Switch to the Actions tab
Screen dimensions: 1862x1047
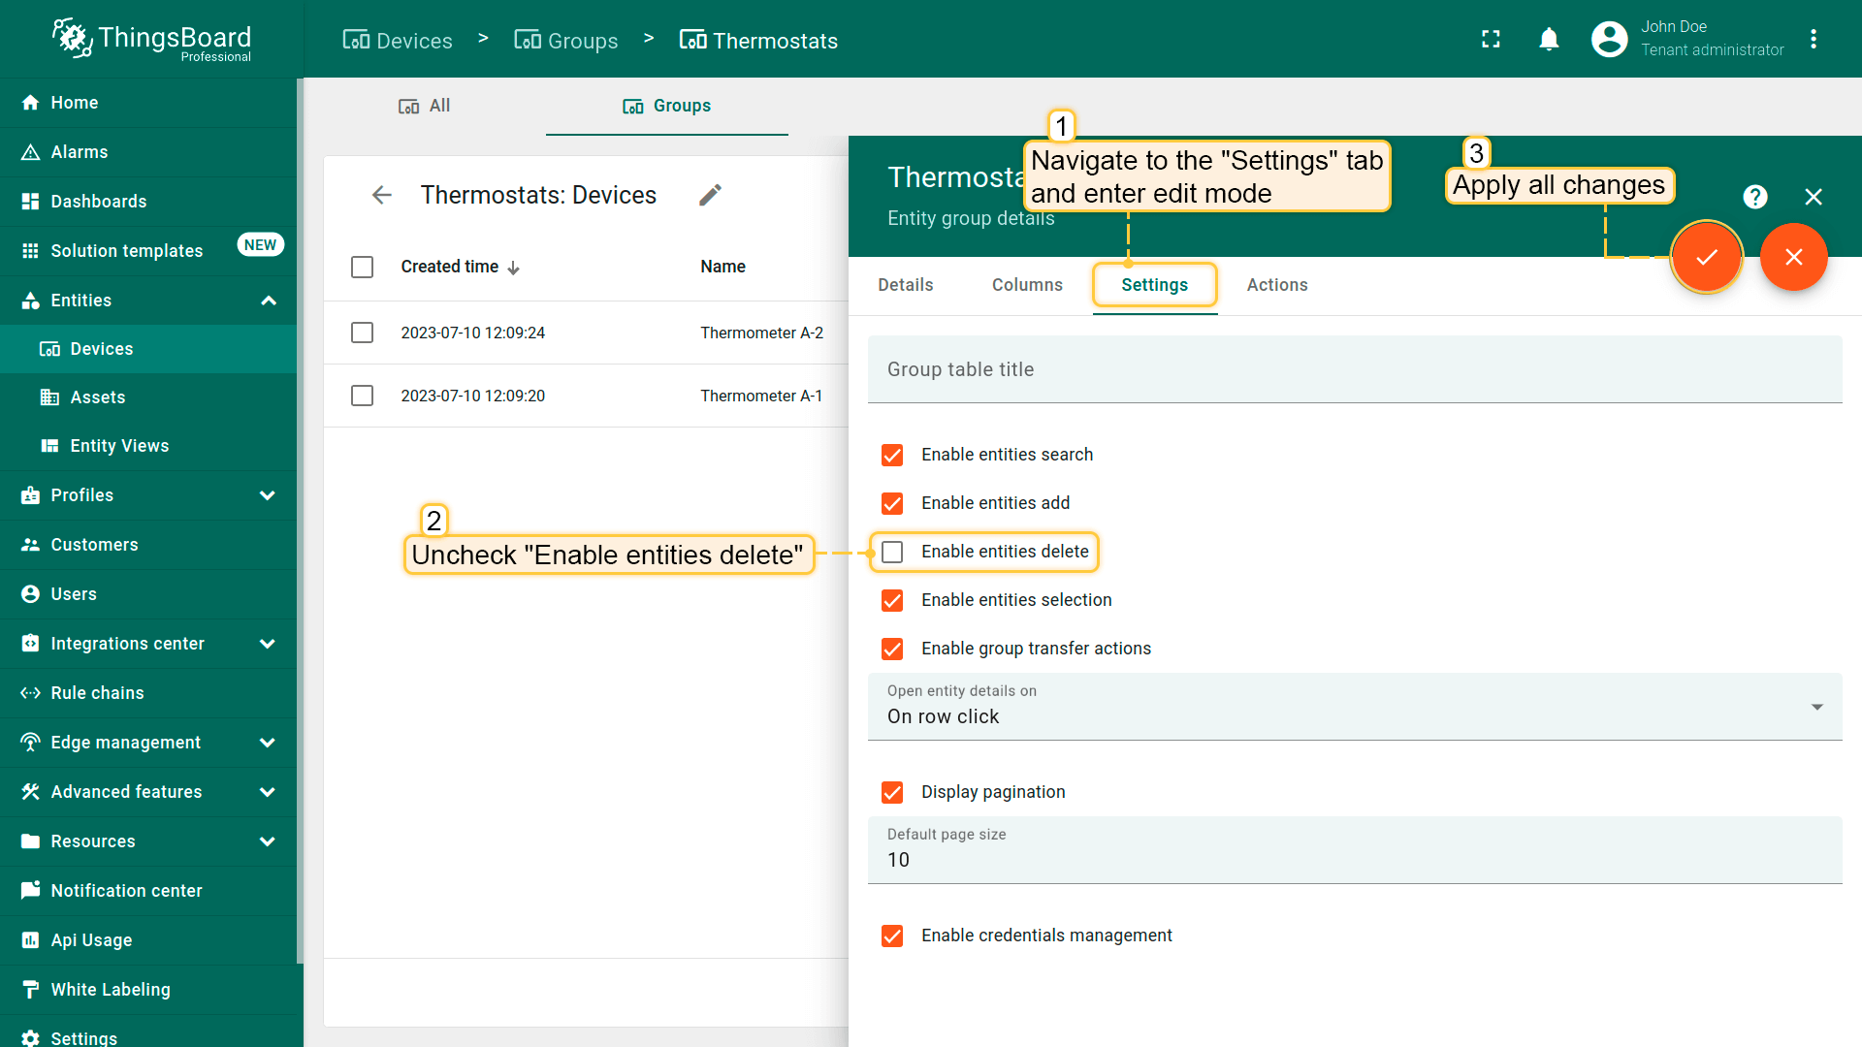[1276, 285]
